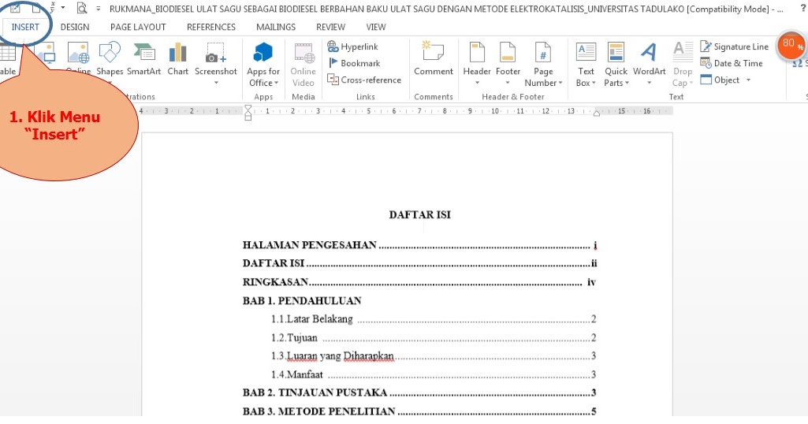808x424 pixels.
Task: Switch to the REFERENCES tab
Action: [211, 27]
